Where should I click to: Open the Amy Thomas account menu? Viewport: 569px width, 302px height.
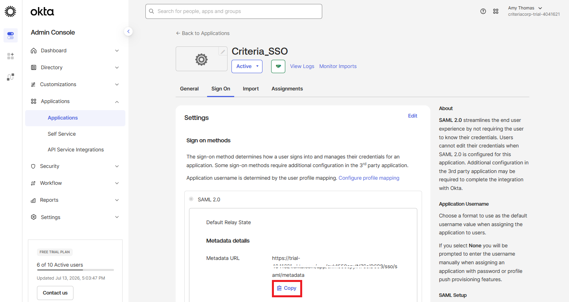tap(525, 8)
